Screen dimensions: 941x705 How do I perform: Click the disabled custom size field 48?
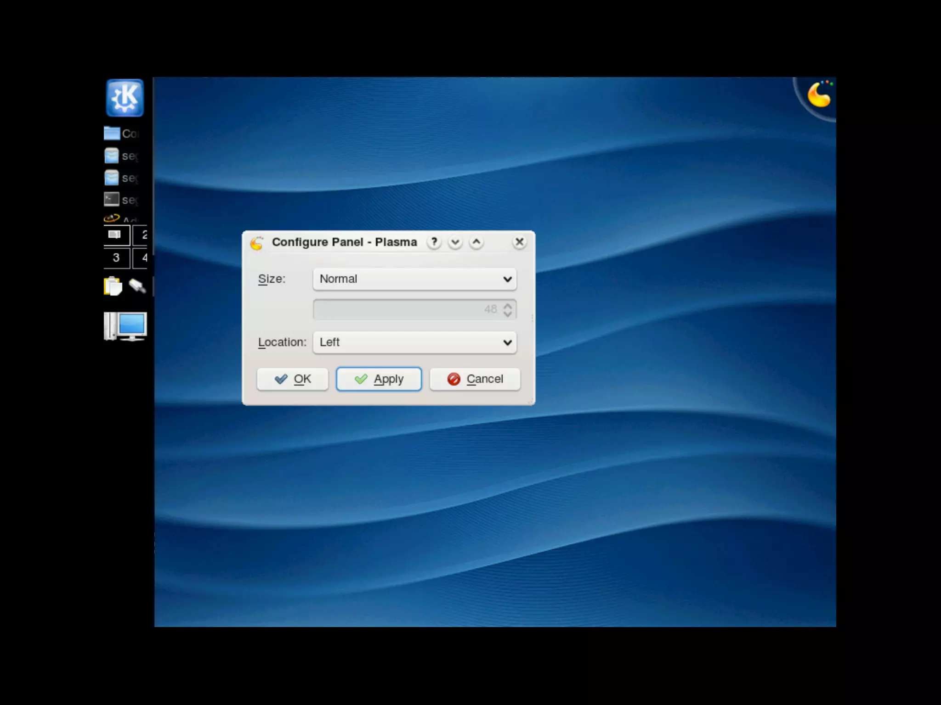414,309
